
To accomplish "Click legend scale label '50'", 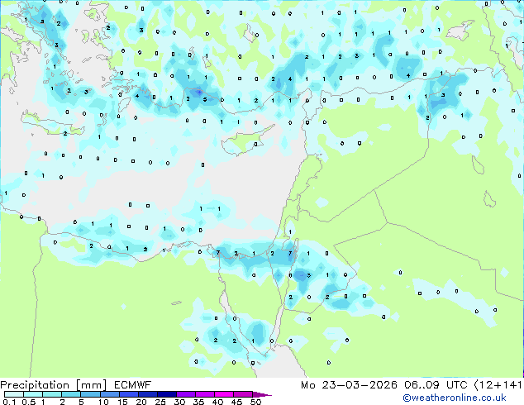I will coord(255,402).
